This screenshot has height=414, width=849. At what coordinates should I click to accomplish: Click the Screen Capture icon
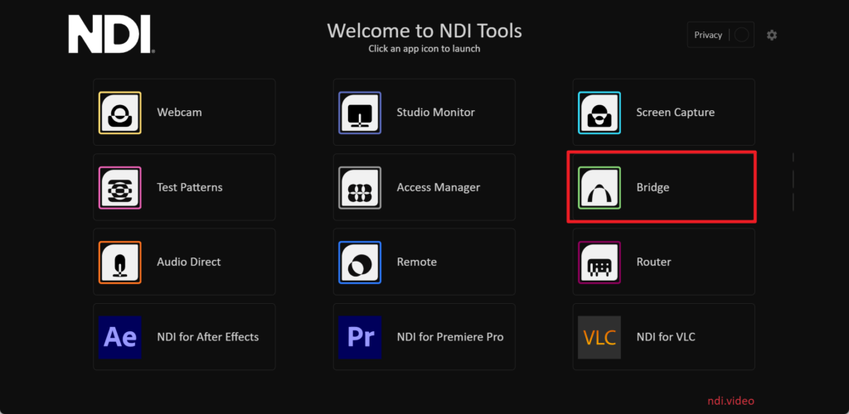tap(599, 113)
